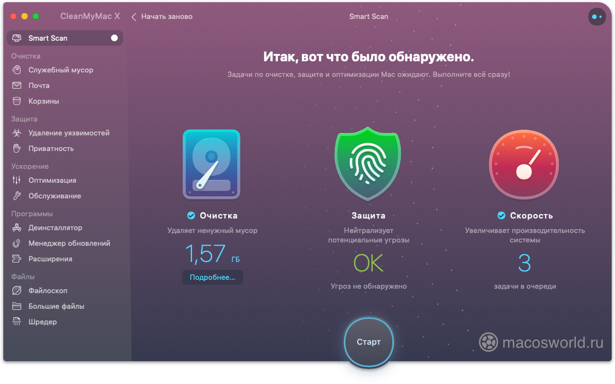This screenshot has height=384, width=615.
Task: Click the Итак, вот что было обнаружено heading
Action: (x=368, y=57)
